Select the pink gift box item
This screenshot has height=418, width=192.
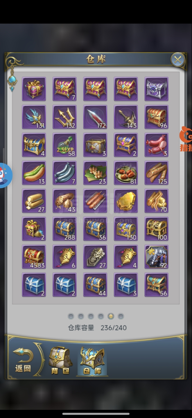point(34,89)
